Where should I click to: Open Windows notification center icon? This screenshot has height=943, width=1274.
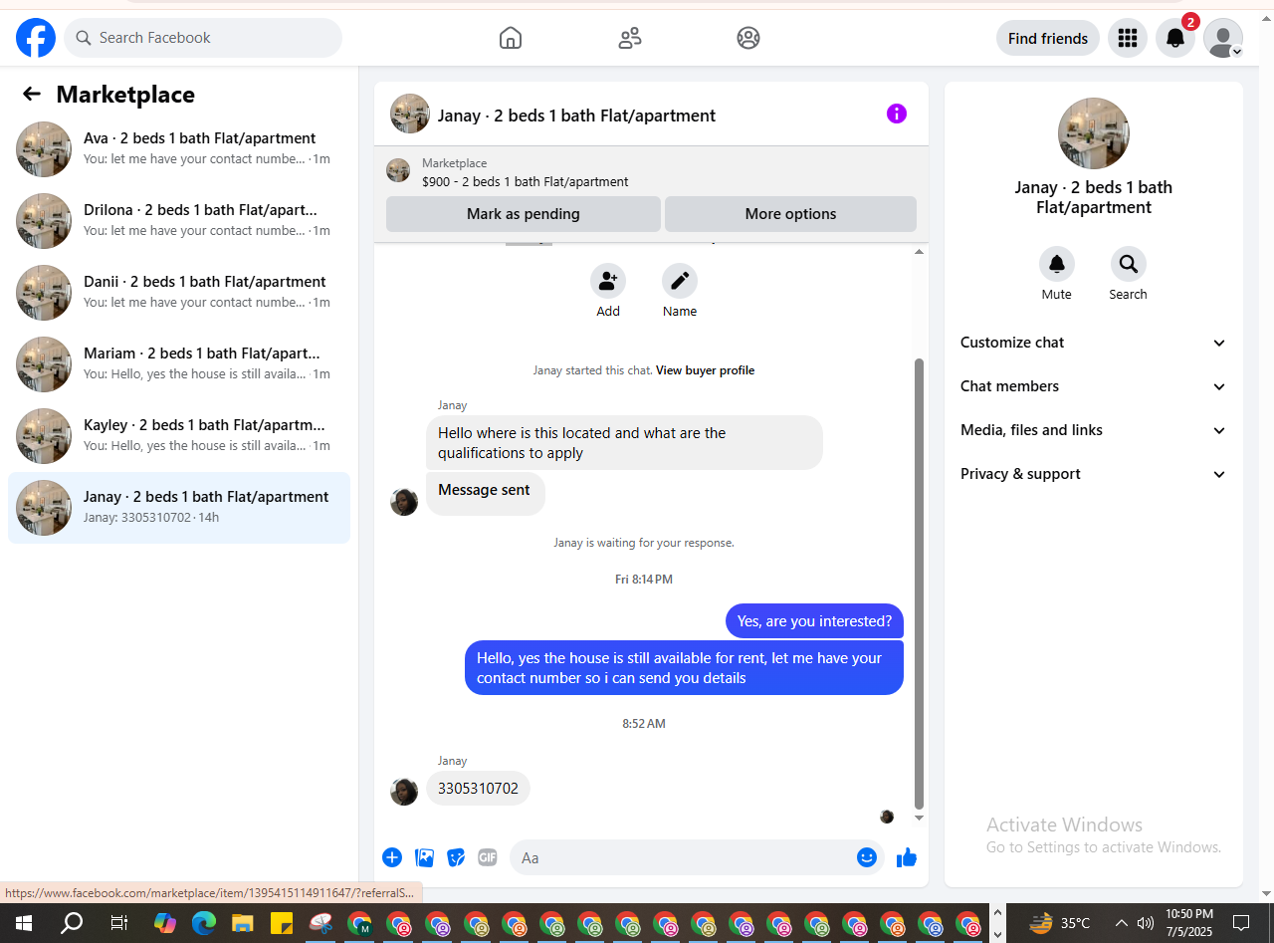pos(1241,923)
